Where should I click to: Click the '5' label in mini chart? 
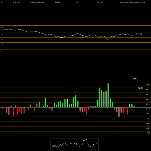[x=97, y=143]
